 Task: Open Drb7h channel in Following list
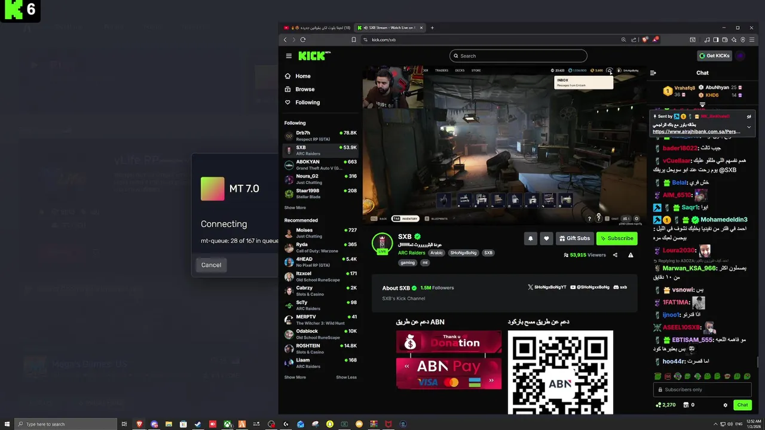(320, 136)
